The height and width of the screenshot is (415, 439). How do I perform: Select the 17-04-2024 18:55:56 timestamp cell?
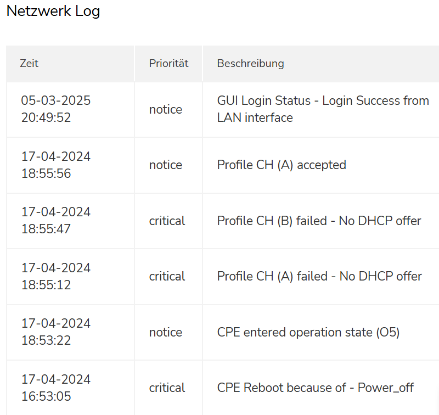pyautogui.click(x=55, y=165)
